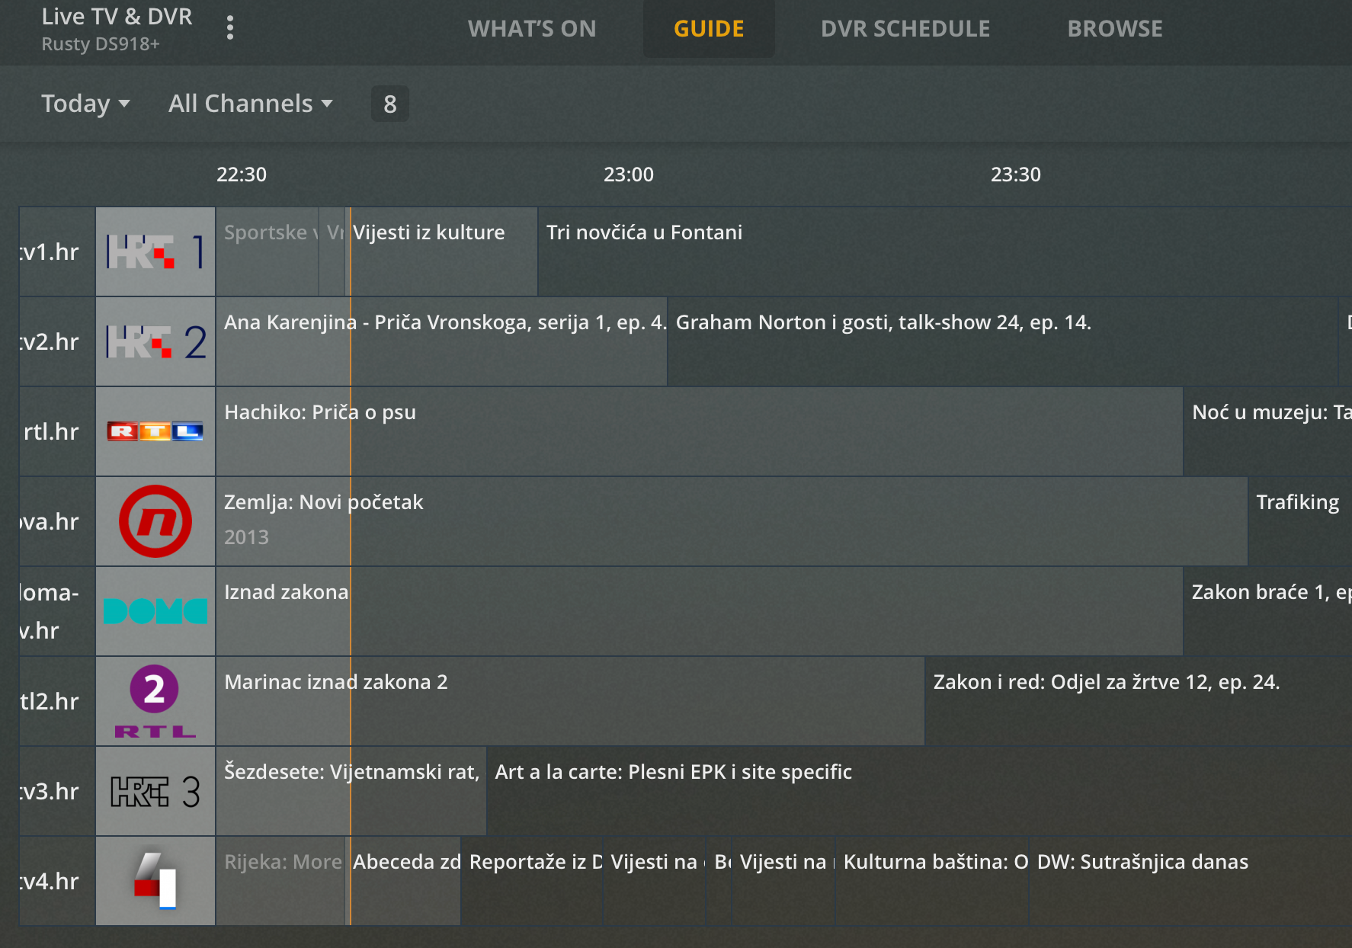1352x948 pixels.
Task: Select the HRT 1 channel logo
Action: click(x=155, y=251)
